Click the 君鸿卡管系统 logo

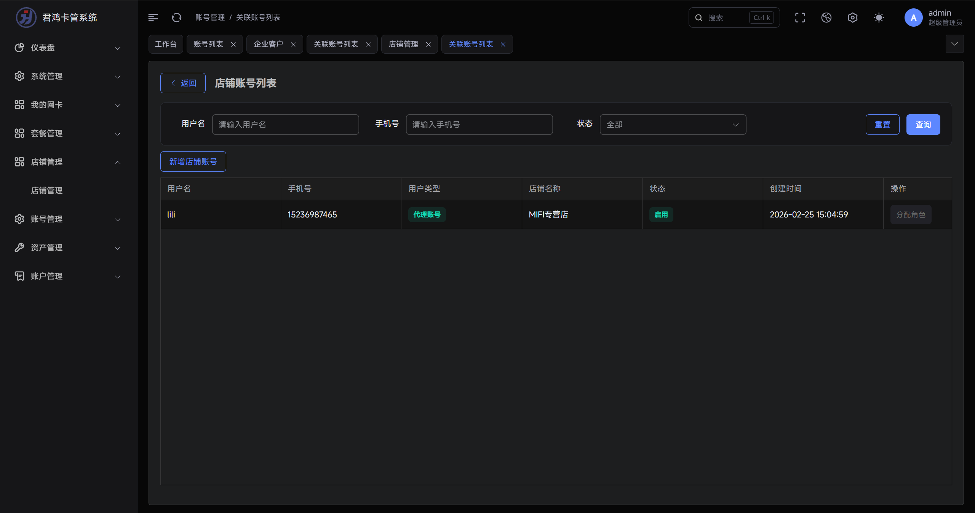[x=26, y=18]
